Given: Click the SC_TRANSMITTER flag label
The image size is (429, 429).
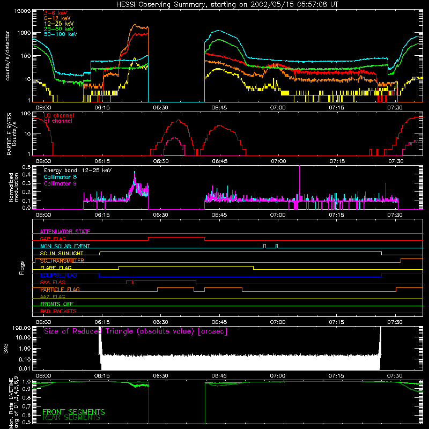Looking at the screenshot, I should [62, 261].
